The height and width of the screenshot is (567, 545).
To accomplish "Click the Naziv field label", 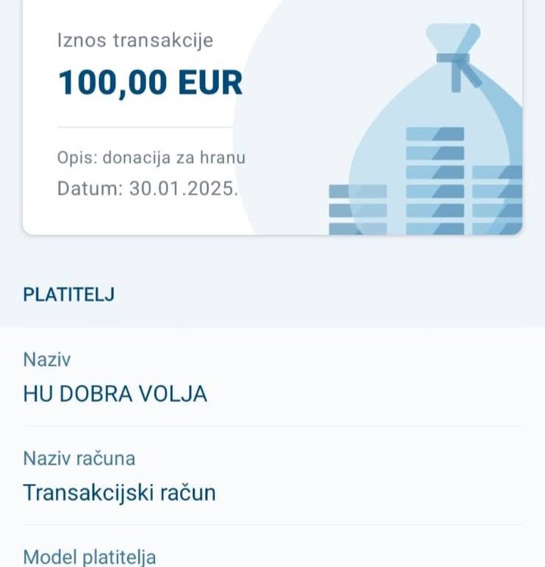I will point(47,360).
